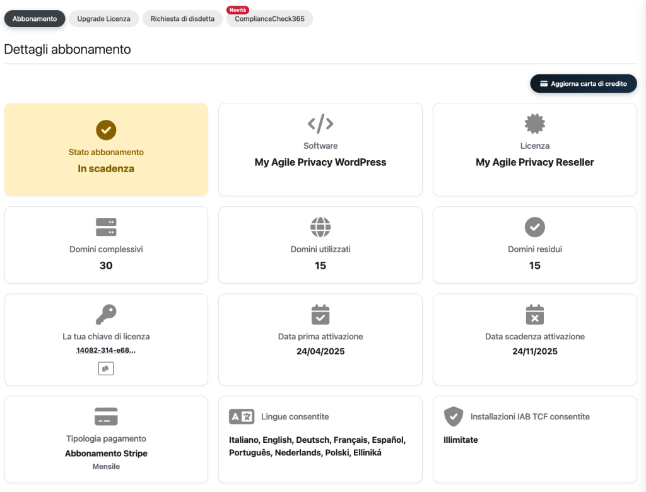Click the language translation icon

242,416
